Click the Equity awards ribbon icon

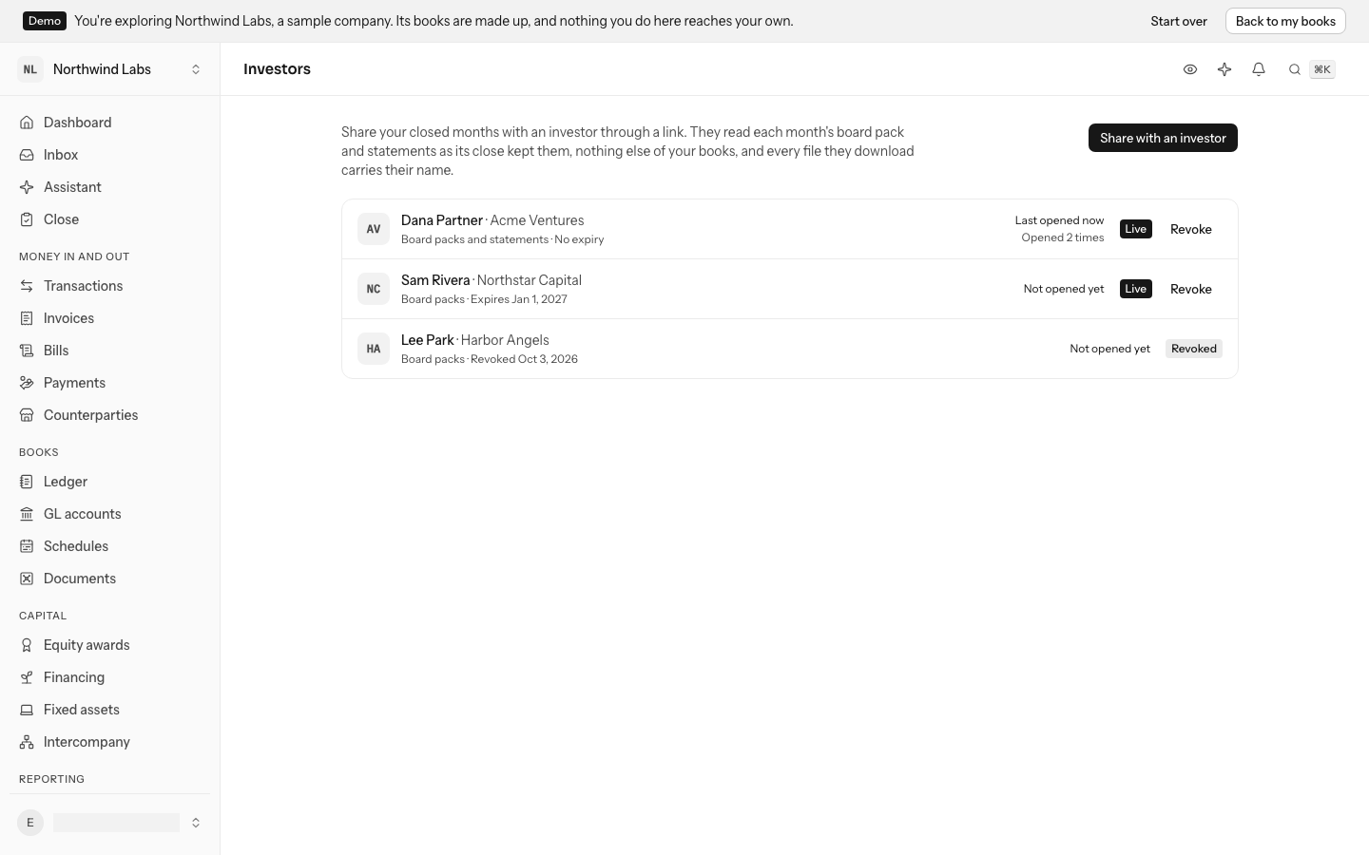point(27,645)
